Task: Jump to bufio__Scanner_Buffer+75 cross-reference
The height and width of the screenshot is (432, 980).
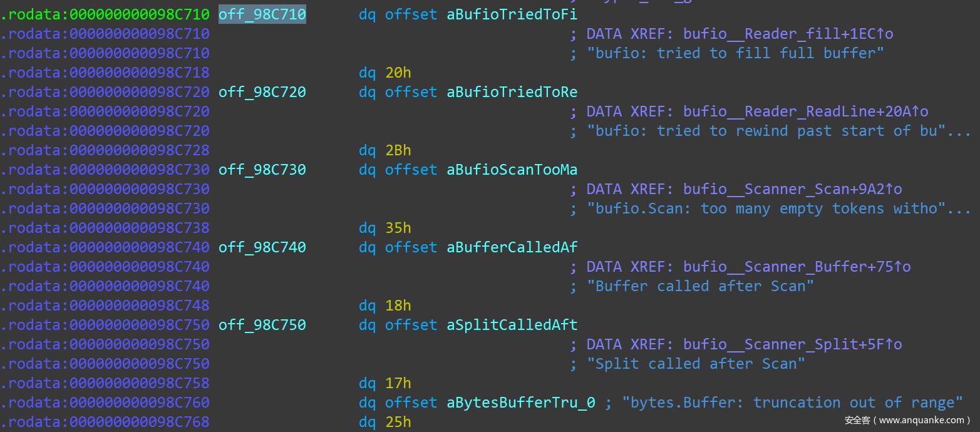Action: pyautogui.click(x=797, y=267)
